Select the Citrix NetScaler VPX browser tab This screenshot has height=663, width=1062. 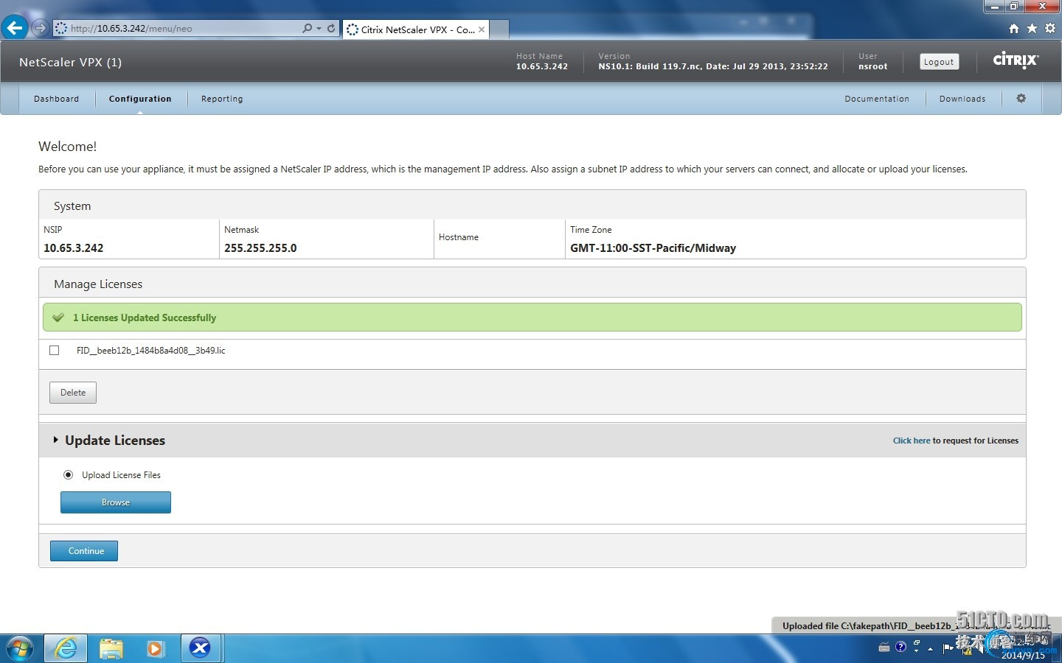click(416, 29)
